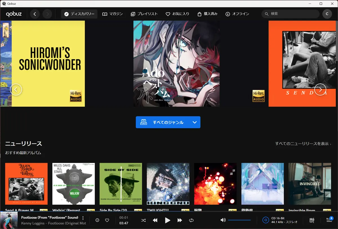Screen dimensions: 338x229
Task: Open the King Gnu TWILIGHT!!! album cover
Action: 168,184
